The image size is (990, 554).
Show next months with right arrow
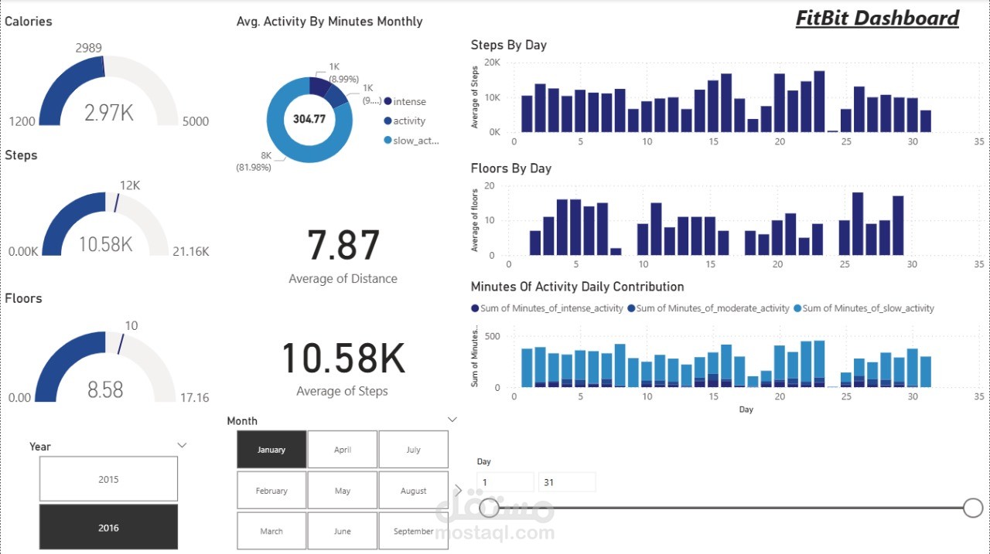[458, 490]
